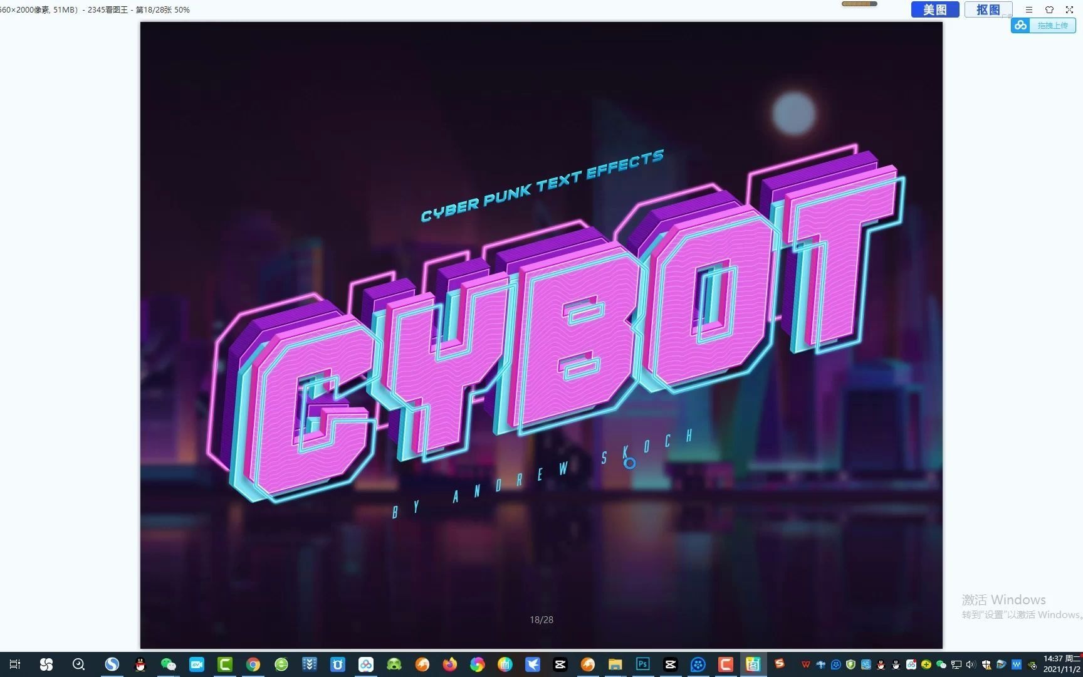Open the blue bird taskbar app

tap(533, 664)
